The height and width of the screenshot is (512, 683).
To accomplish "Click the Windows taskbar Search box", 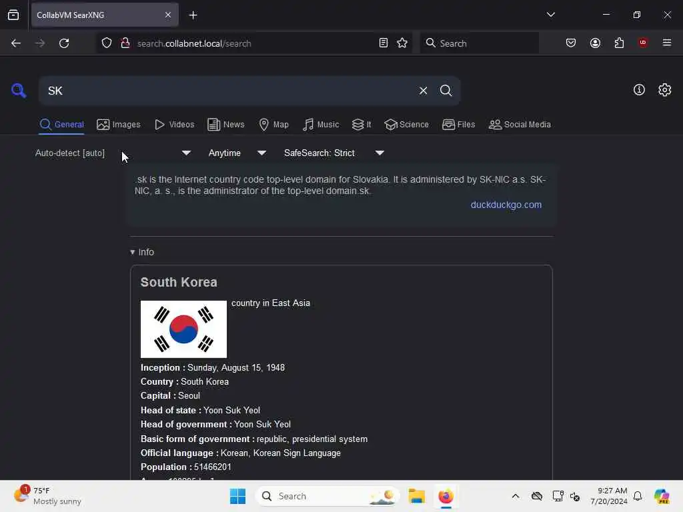I will click(x=327, y=496).
